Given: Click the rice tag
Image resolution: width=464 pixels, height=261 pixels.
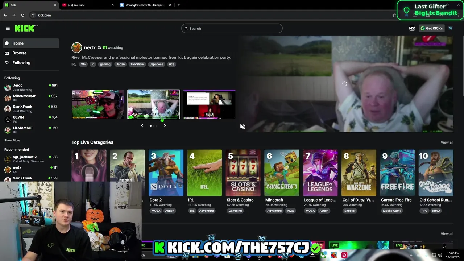Looking at the screenshot, I should pyautogui.click(x=171, y=64).
